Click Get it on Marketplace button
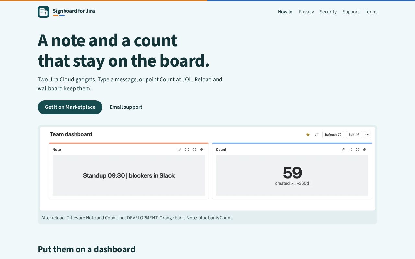 coord(70,107)
